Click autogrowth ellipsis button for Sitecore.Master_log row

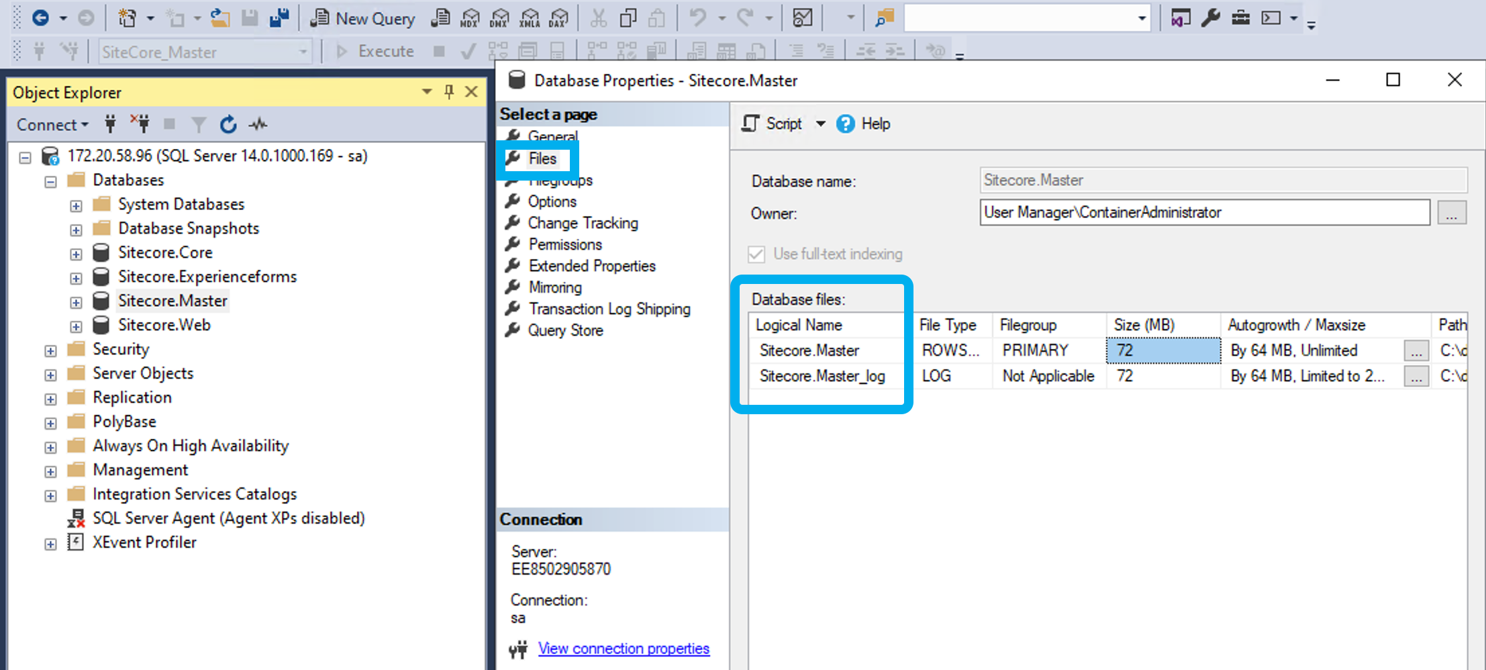point(1416,376)
